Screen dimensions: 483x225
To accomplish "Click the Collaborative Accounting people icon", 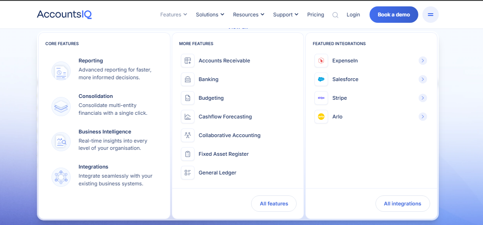I will [188, 135].
